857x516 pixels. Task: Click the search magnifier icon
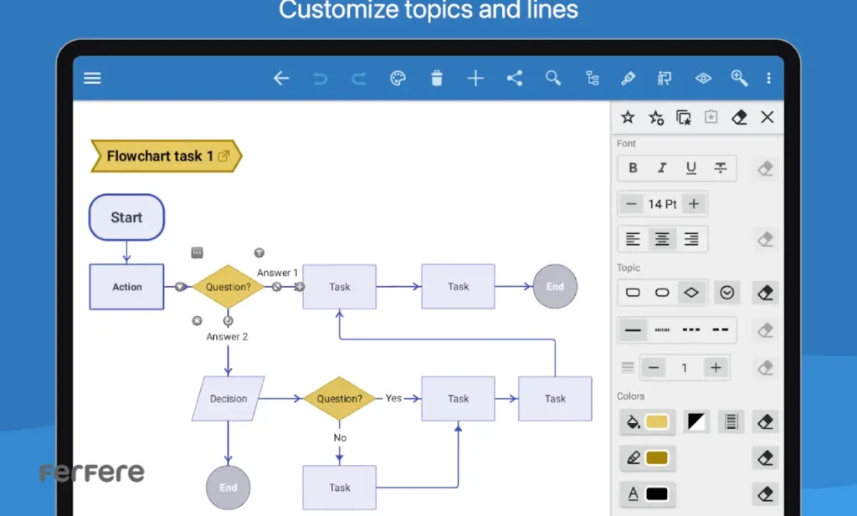click(x=553, y=79)
